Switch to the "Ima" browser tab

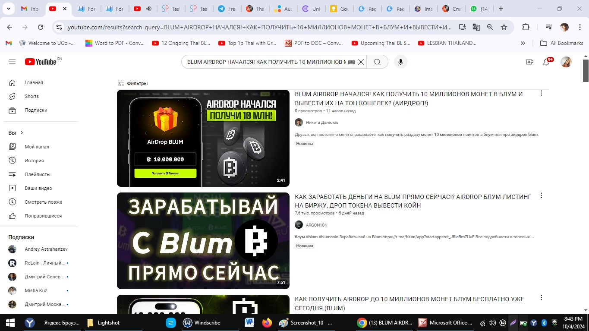click(x=423, y=9)
